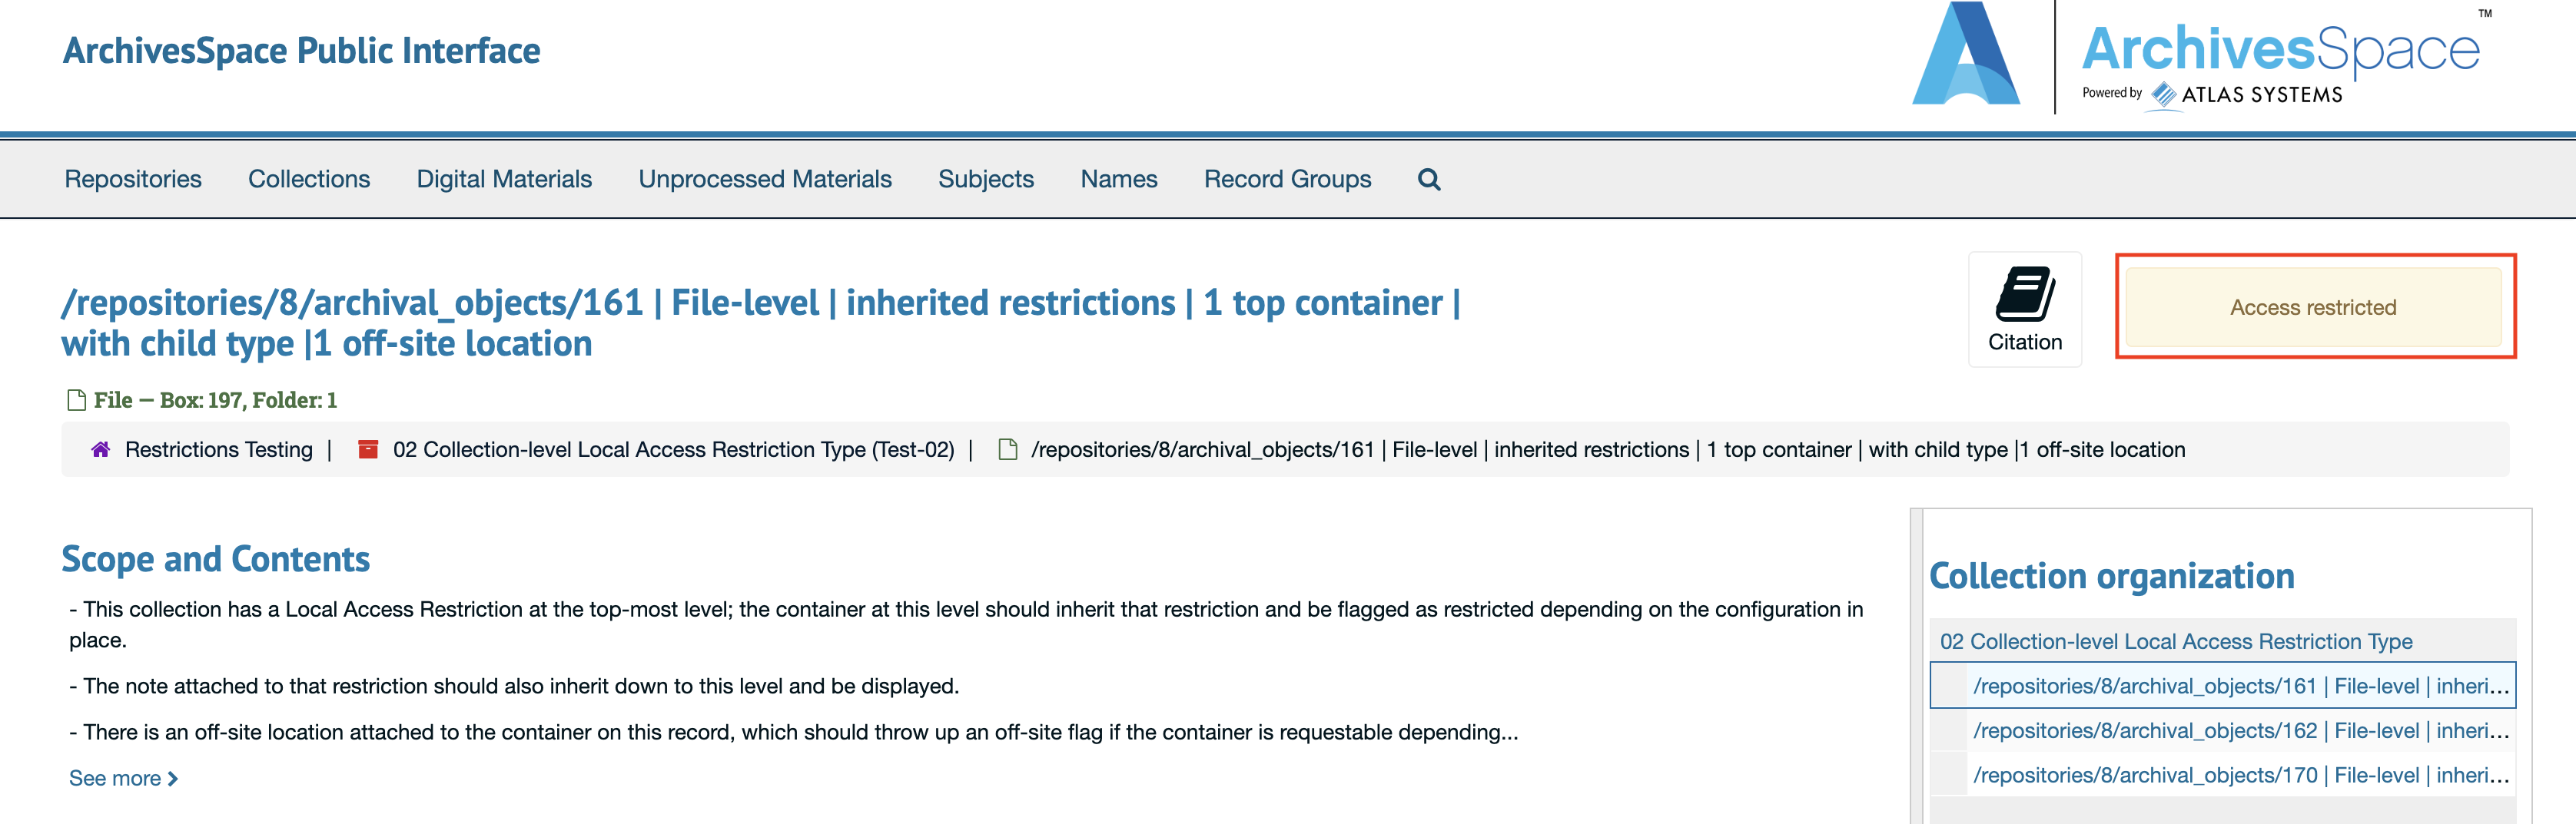The height and width of the screenshot is (824, 2576).
Task: Click the Access restricted badge
Action: (2313, 306)
